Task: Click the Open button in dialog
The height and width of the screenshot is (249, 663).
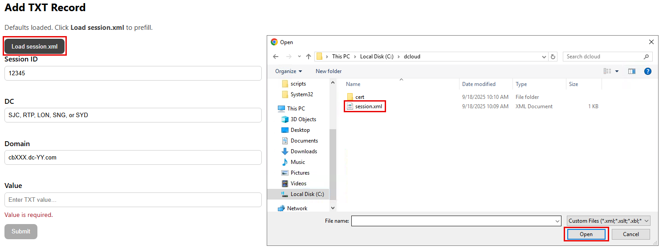Action: (x=586, y=234)
